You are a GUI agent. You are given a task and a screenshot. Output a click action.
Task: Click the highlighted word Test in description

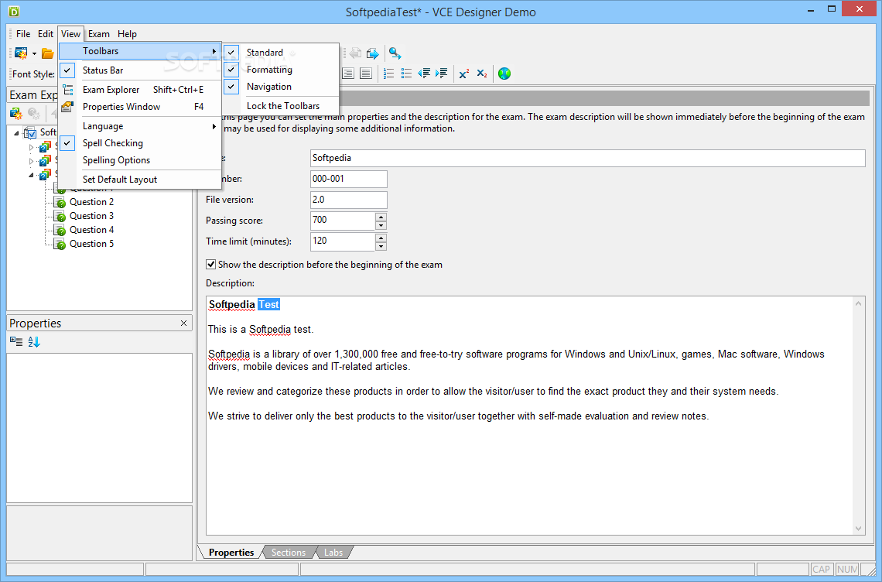point(269,304)
